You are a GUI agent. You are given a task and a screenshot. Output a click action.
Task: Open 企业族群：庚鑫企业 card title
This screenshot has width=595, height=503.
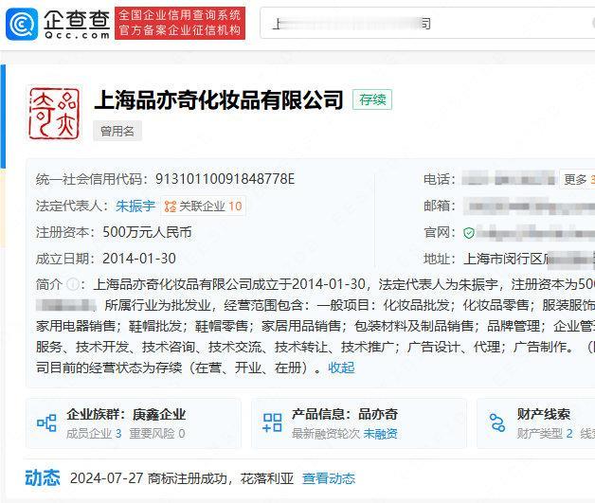pyautogui.click(x=126, y=414)
